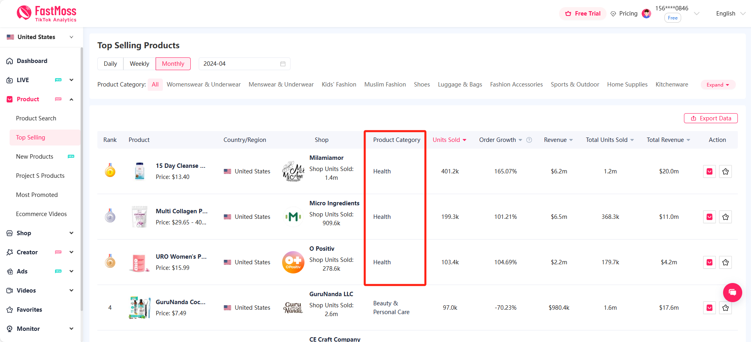The height and width of the screenshot is (342, 751).
Task: Click the O Positiv shop logo
Action: (x=293, y=262)
